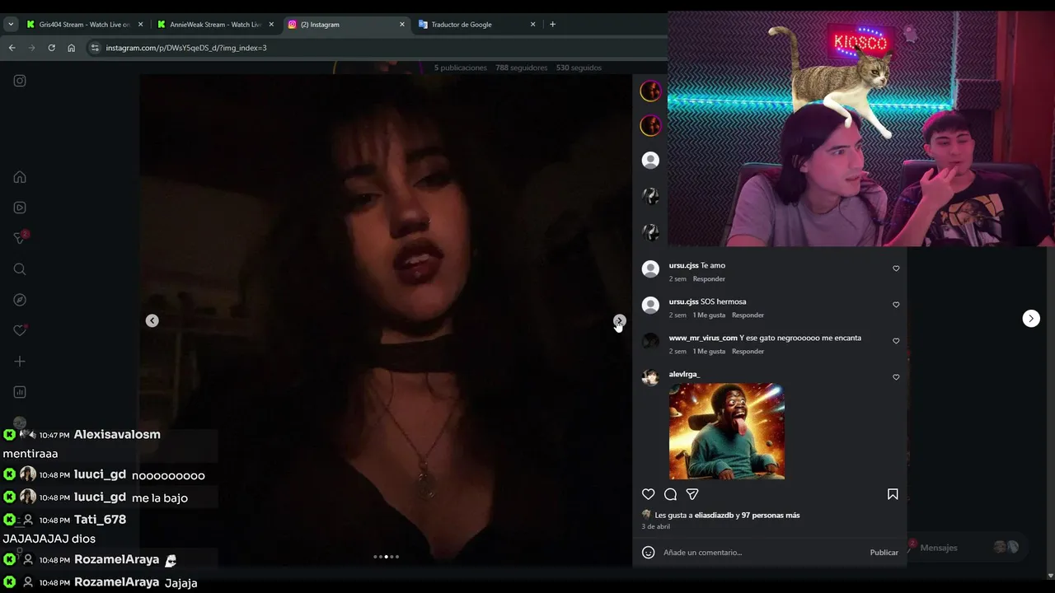Open alevlrga_ comment GIF image
The width and height of the screenshot is (1055, 593).
(727, 432)
